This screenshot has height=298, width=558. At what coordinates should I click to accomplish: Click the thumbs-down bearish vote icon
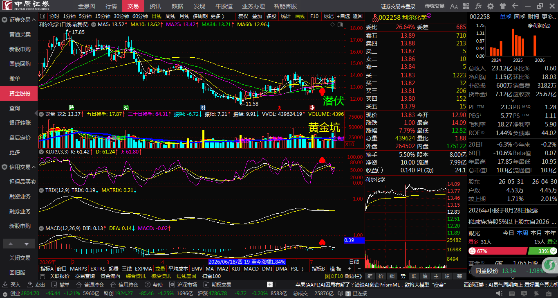[x=553, y=251]
